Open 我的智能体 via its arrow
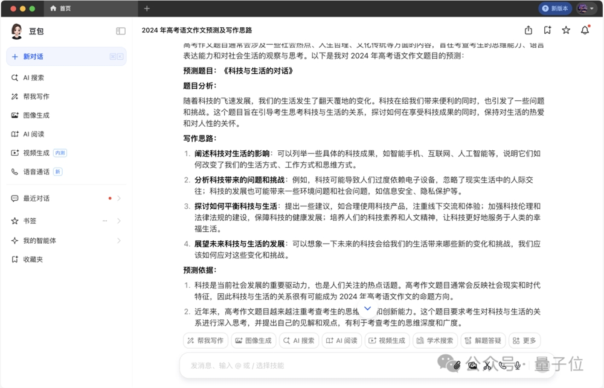 [118, 240]
